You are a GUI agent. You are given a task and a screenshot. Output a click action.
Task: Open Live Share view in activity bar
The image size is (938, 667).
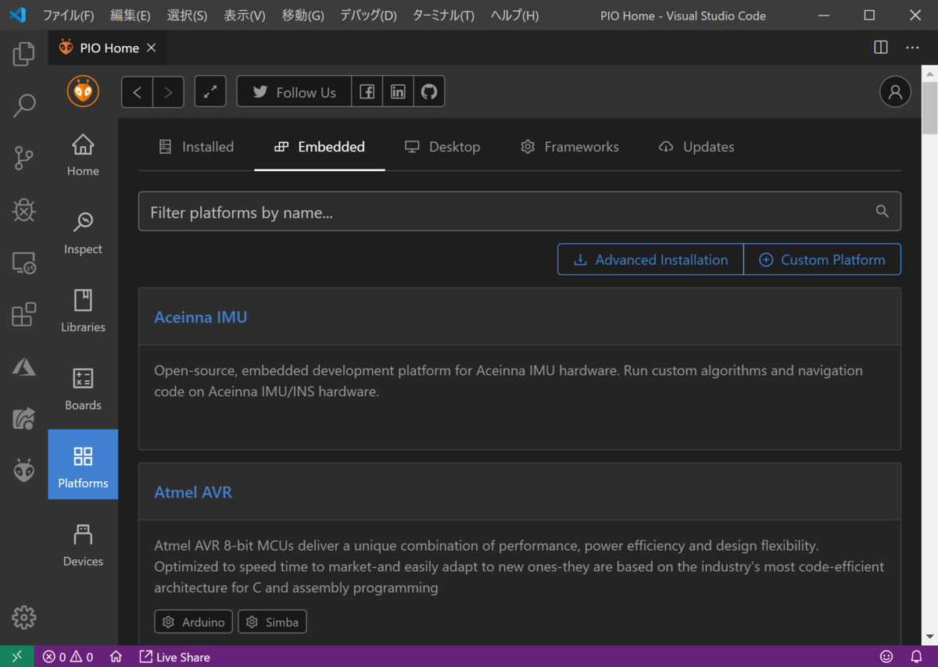(23, 419)
